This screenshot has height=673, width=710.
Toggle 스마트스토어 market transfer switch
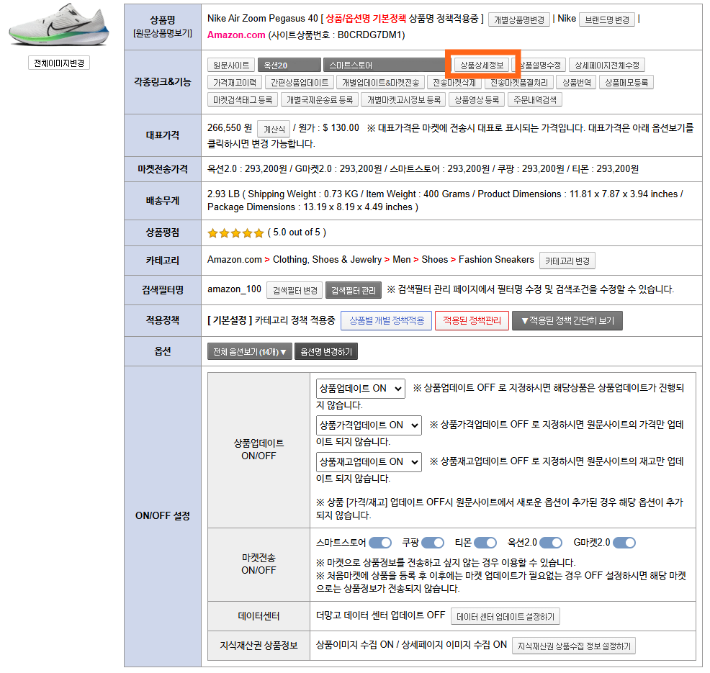[380, 543]
